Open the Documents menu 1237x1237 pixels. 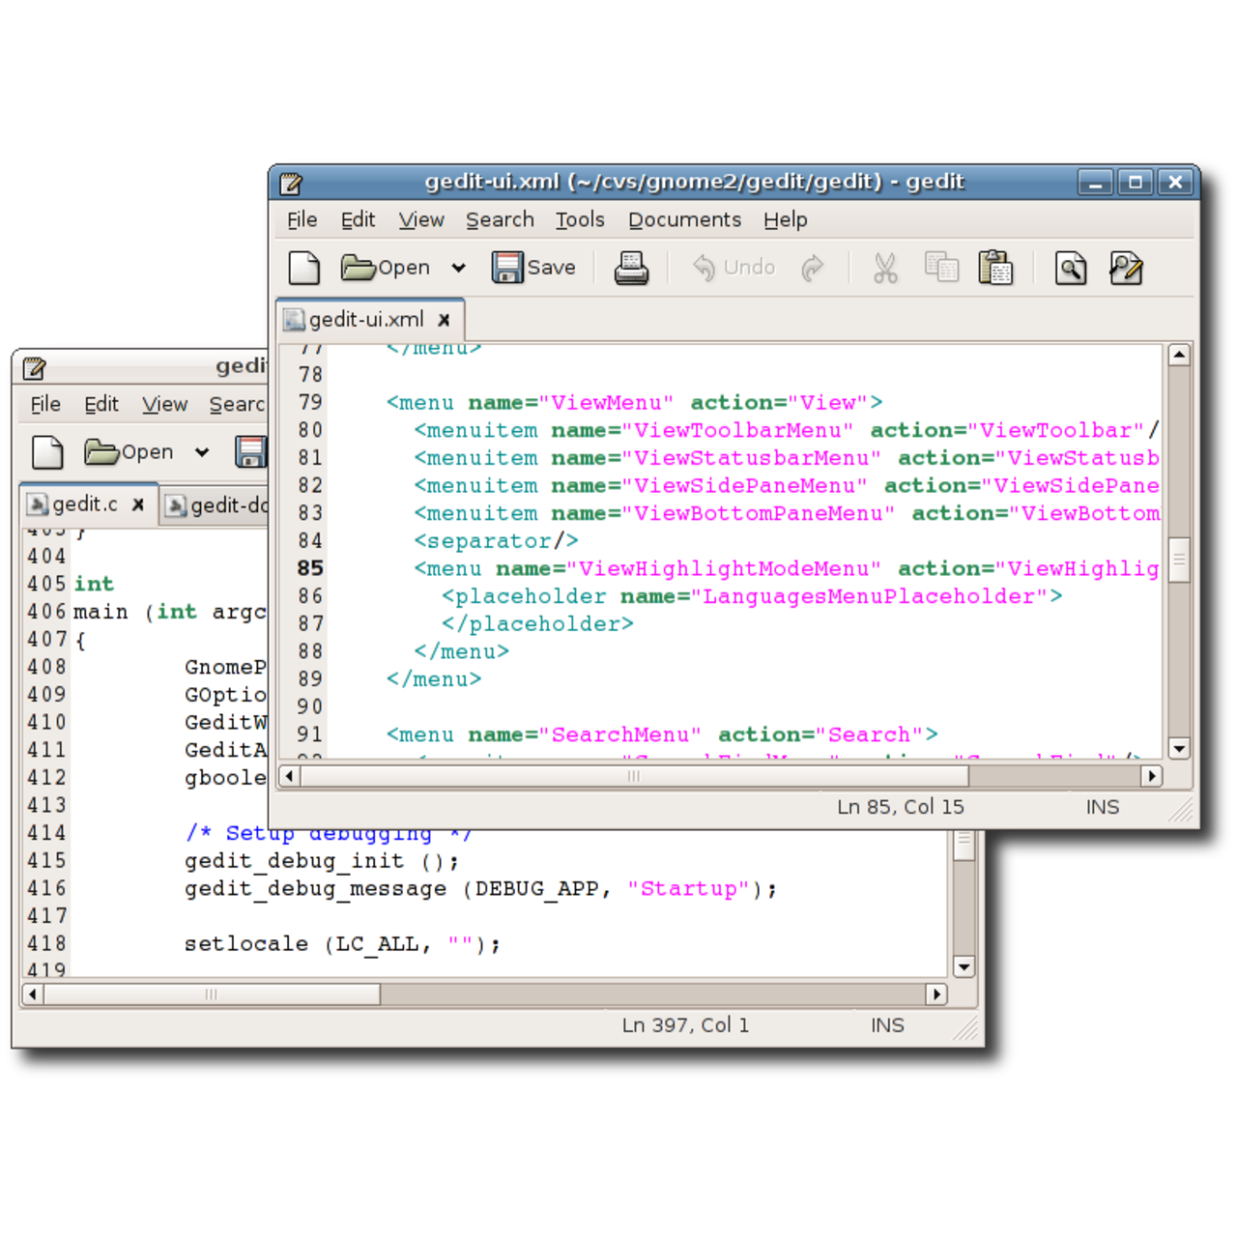click(684, 220)
